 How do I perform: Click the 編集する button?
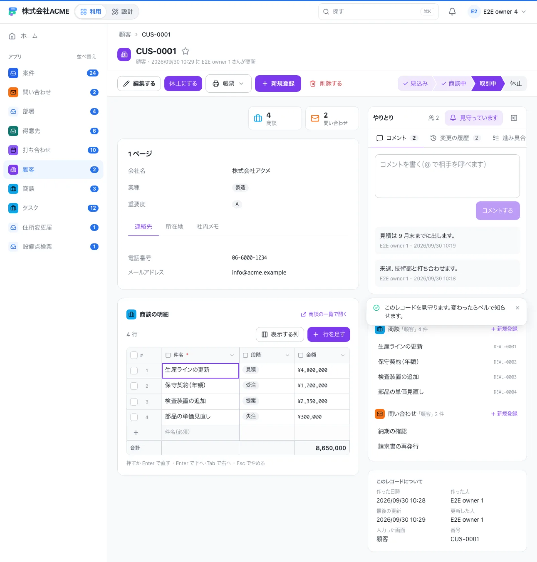click(139, 84)
